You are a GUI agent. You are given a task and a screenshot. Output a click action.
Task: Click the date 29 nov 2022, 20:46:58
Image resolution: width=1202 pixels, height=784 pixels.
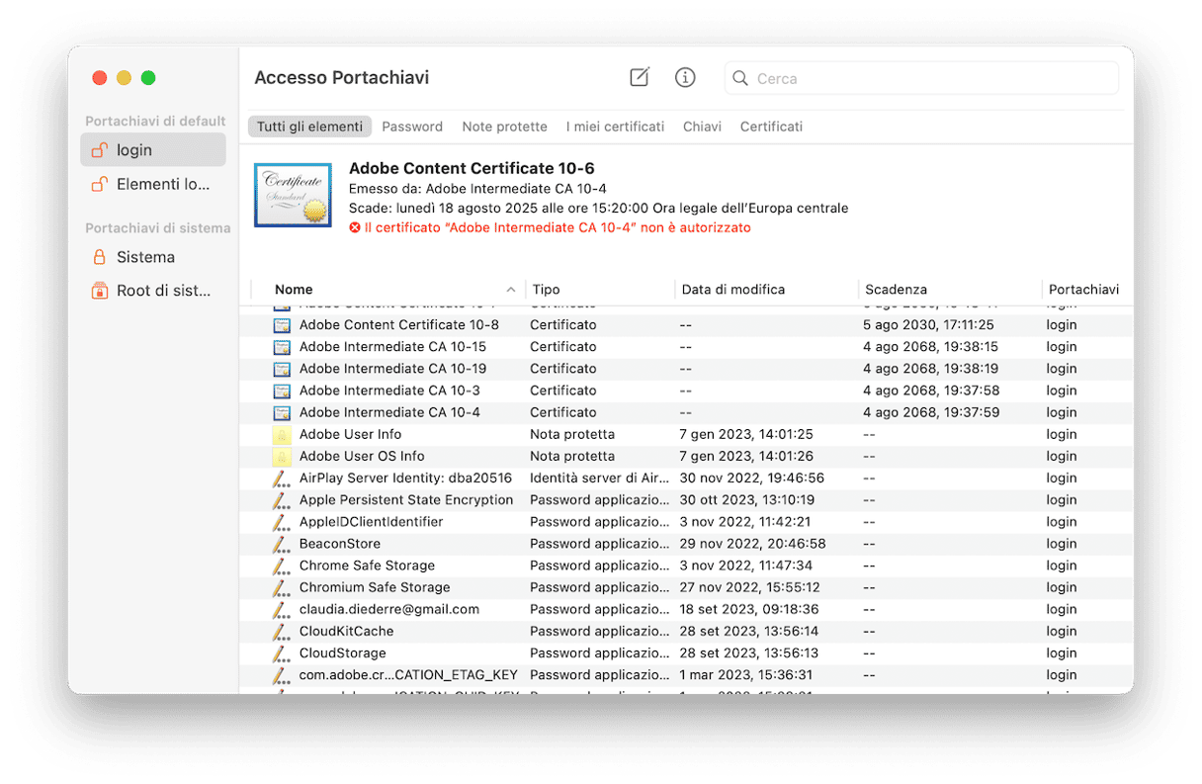(752, 544)
